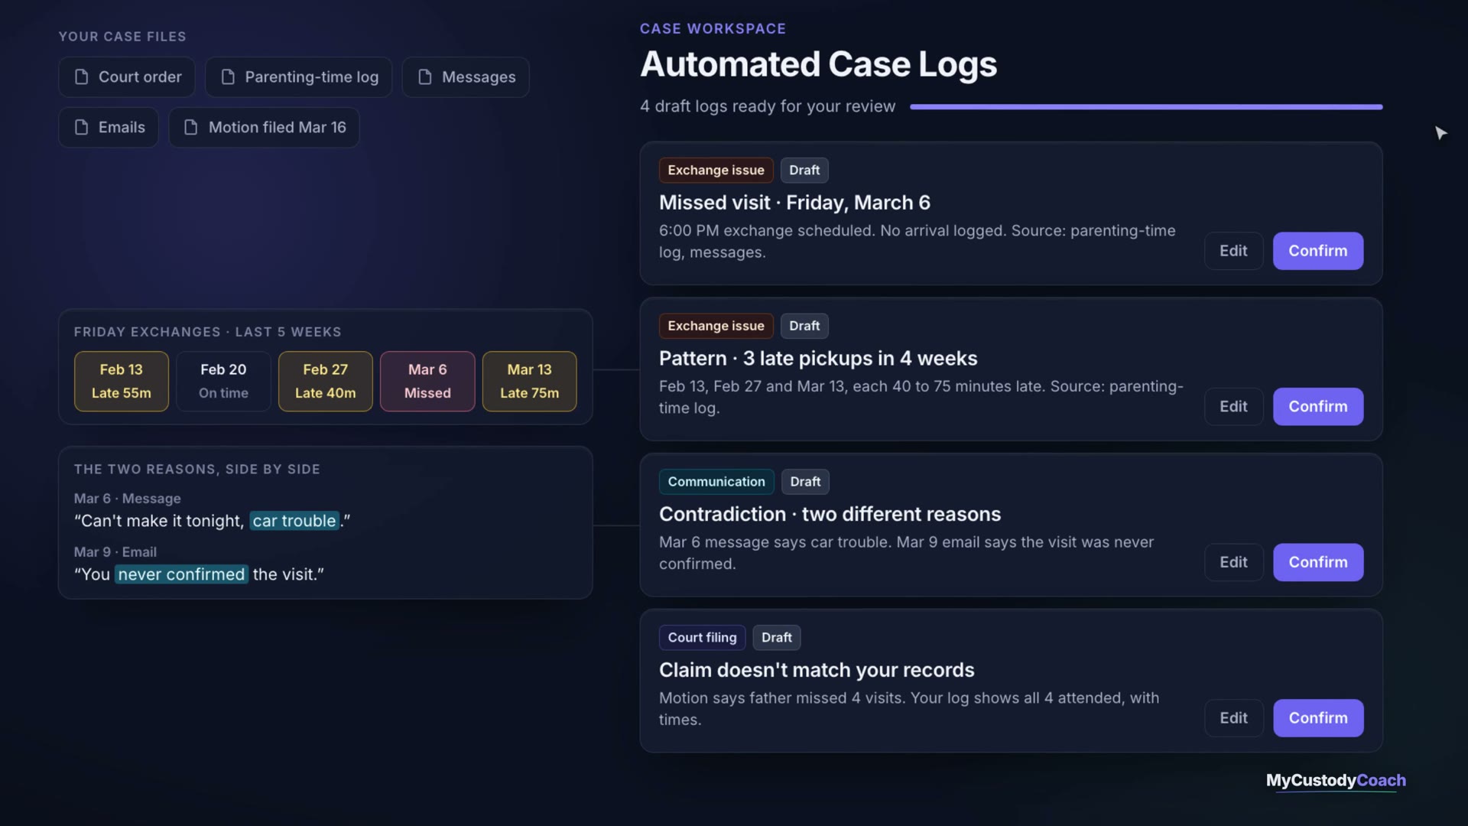Select the Feb 13 Late 55m exchange tile

click(x=122, y=382)
